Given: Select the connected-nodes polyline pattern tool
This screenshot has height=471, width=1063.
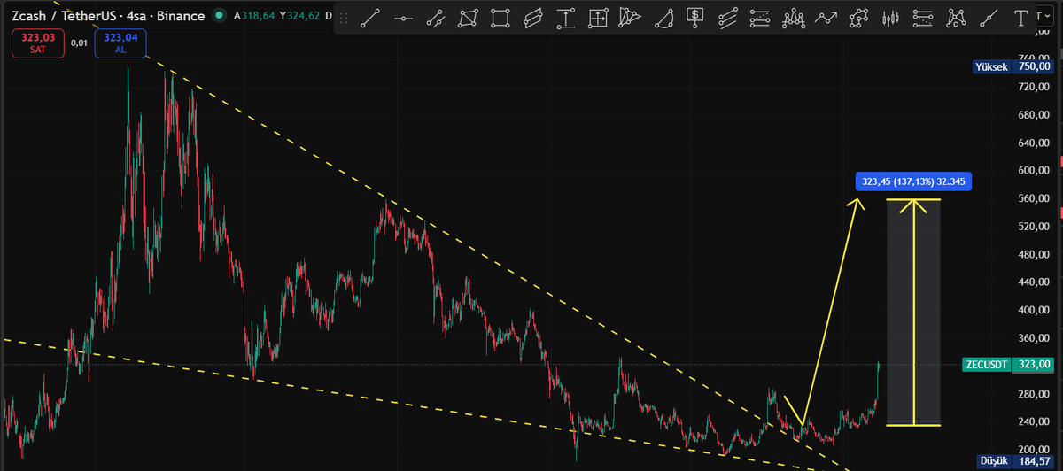Looking at the screenshot, I should click(x=857, y=17).
